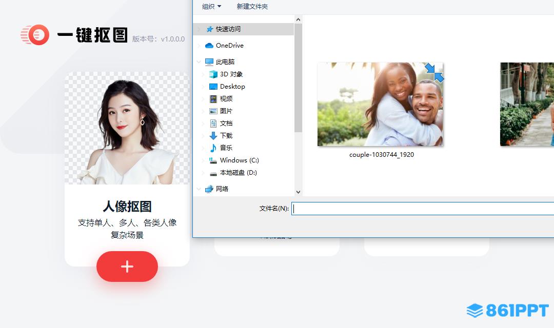
Task: Collapse the 此电脑 tree node
Action: 199,62
